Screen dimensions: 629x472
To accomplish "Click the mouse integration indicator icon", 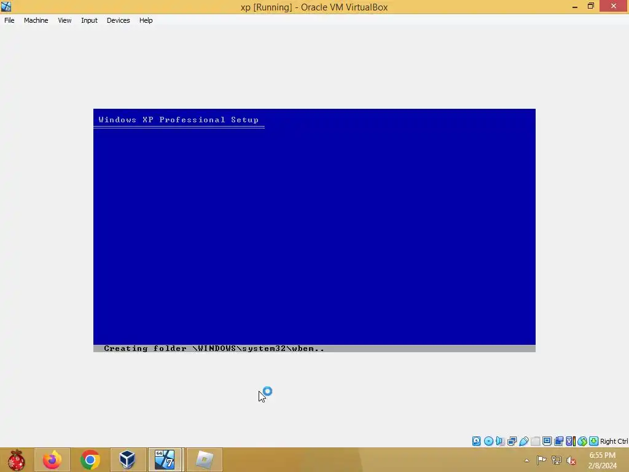I will pyautogui.click(x=582, y=441).
